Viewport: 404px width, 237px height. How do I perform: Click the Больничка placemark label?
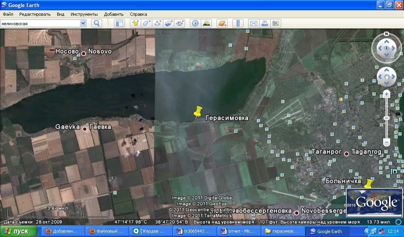(x=343, y=181)
